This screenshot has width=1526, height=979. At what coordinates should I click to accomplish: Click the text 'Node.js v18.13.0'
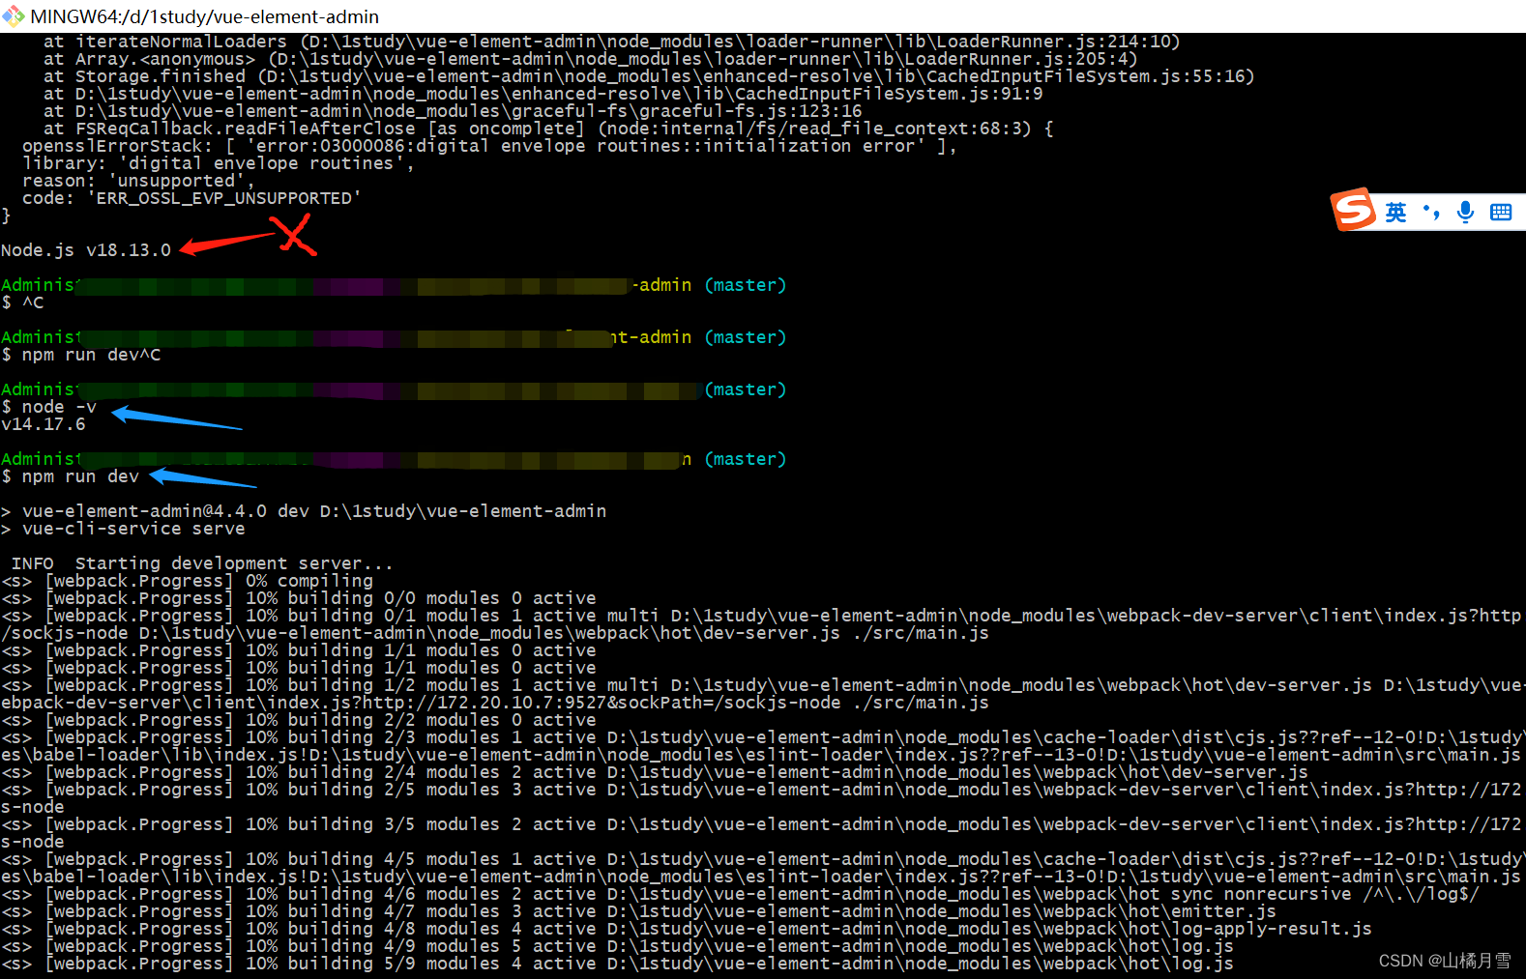[86, 250]
